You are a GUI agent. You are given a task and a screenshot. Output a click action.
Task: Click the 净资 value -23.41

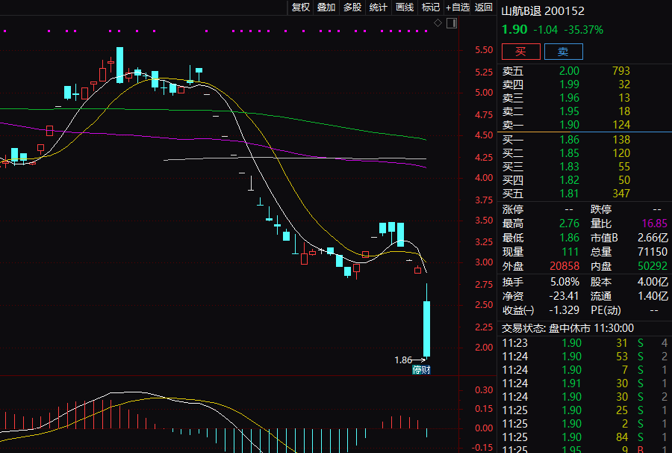[564, 296]
